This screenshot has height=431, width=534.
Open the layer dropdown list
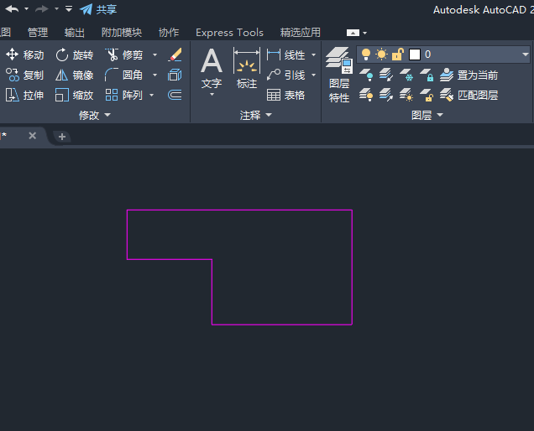tap(525, 55)
